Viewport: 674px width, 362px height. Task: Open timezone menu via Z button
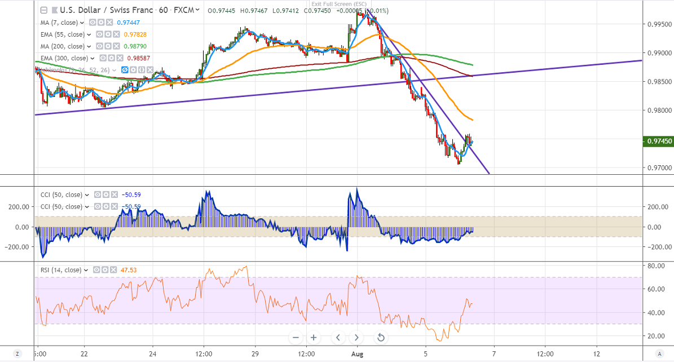coord(17,354)
